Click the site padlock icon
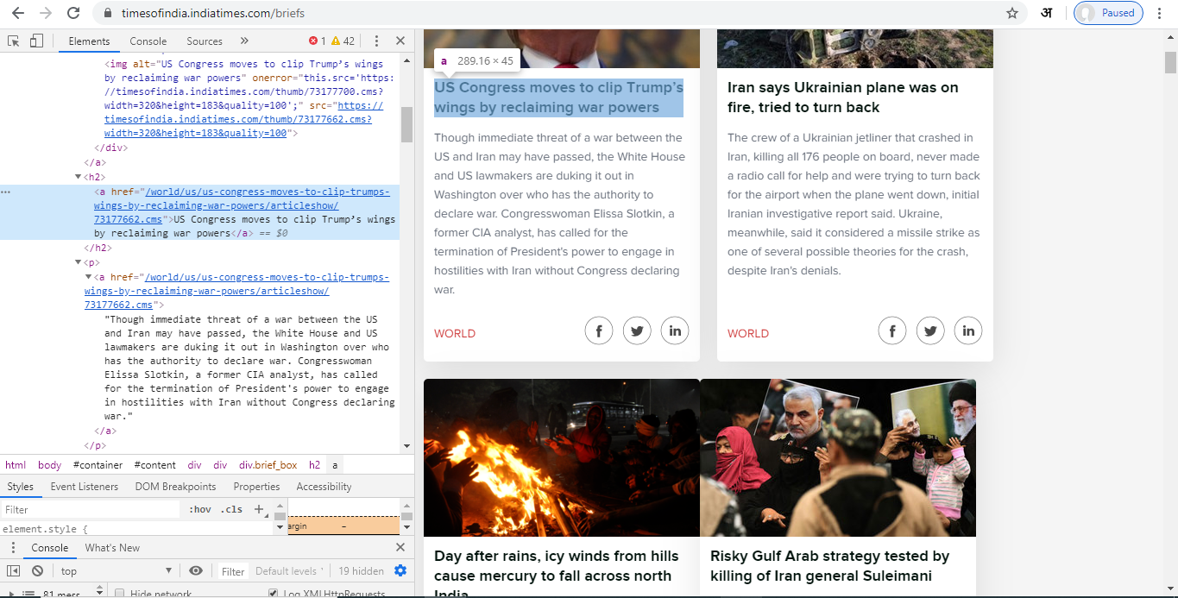 108,13
